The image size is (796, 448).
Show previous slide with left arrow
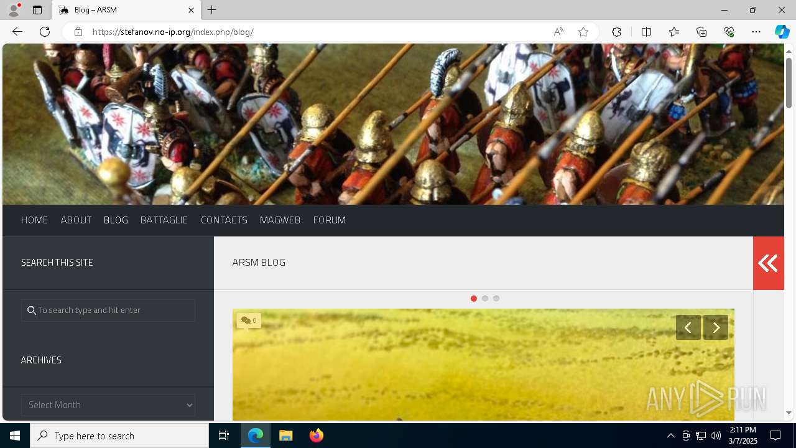pyautogui.click(x=688, y=327)
